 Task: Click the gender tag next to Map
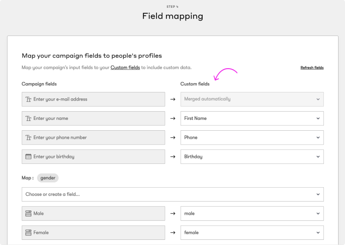pyautogui.click(x=47, y=178)
